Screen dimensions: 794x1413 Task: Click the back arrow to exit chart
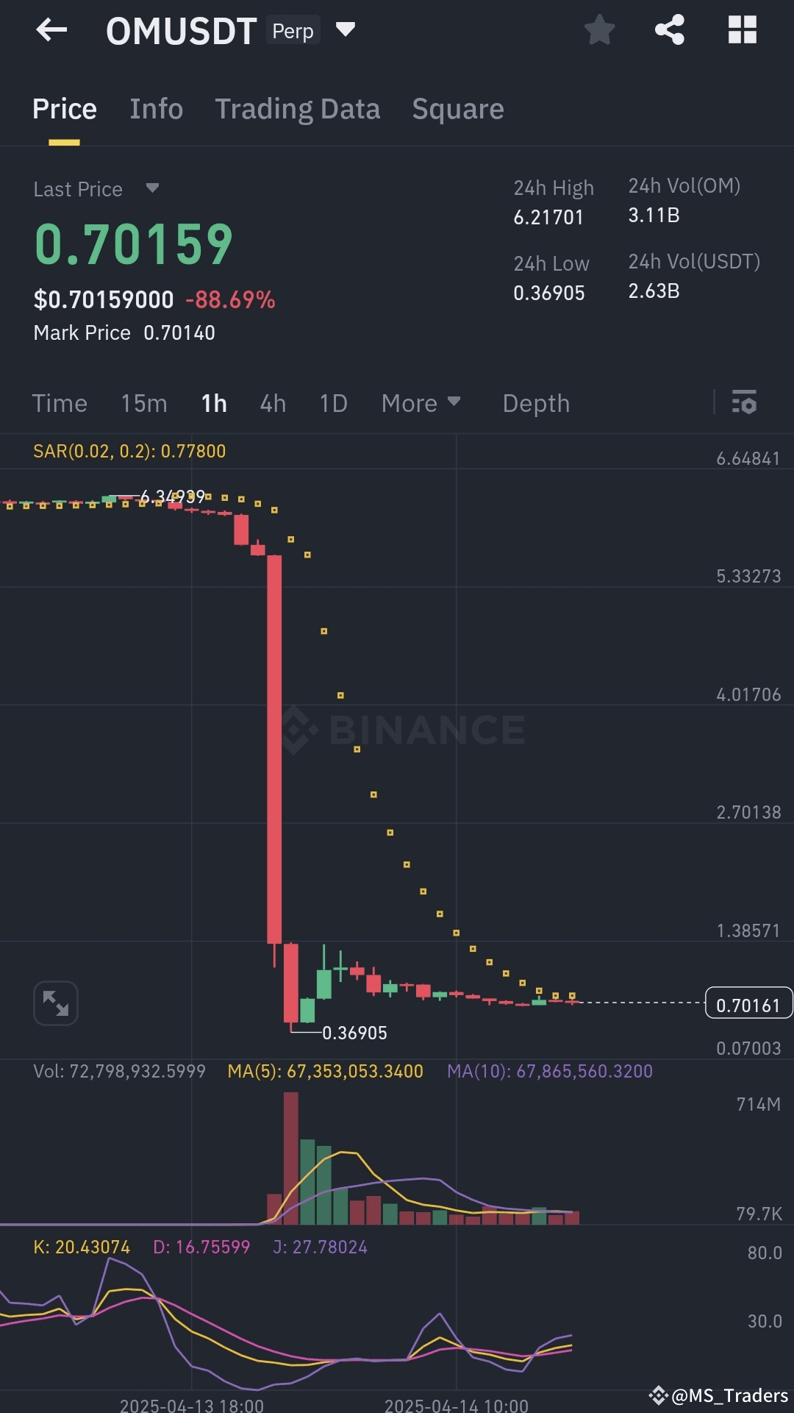50,30
